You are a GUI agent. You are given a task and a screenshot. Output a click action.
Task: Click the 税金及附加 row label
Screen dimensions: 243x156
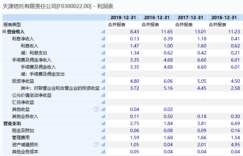(23, 130)
